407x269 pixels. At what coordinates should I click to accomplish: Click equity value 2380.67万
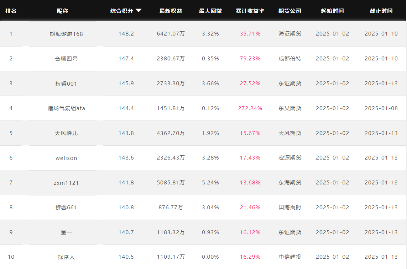[171, 59]
